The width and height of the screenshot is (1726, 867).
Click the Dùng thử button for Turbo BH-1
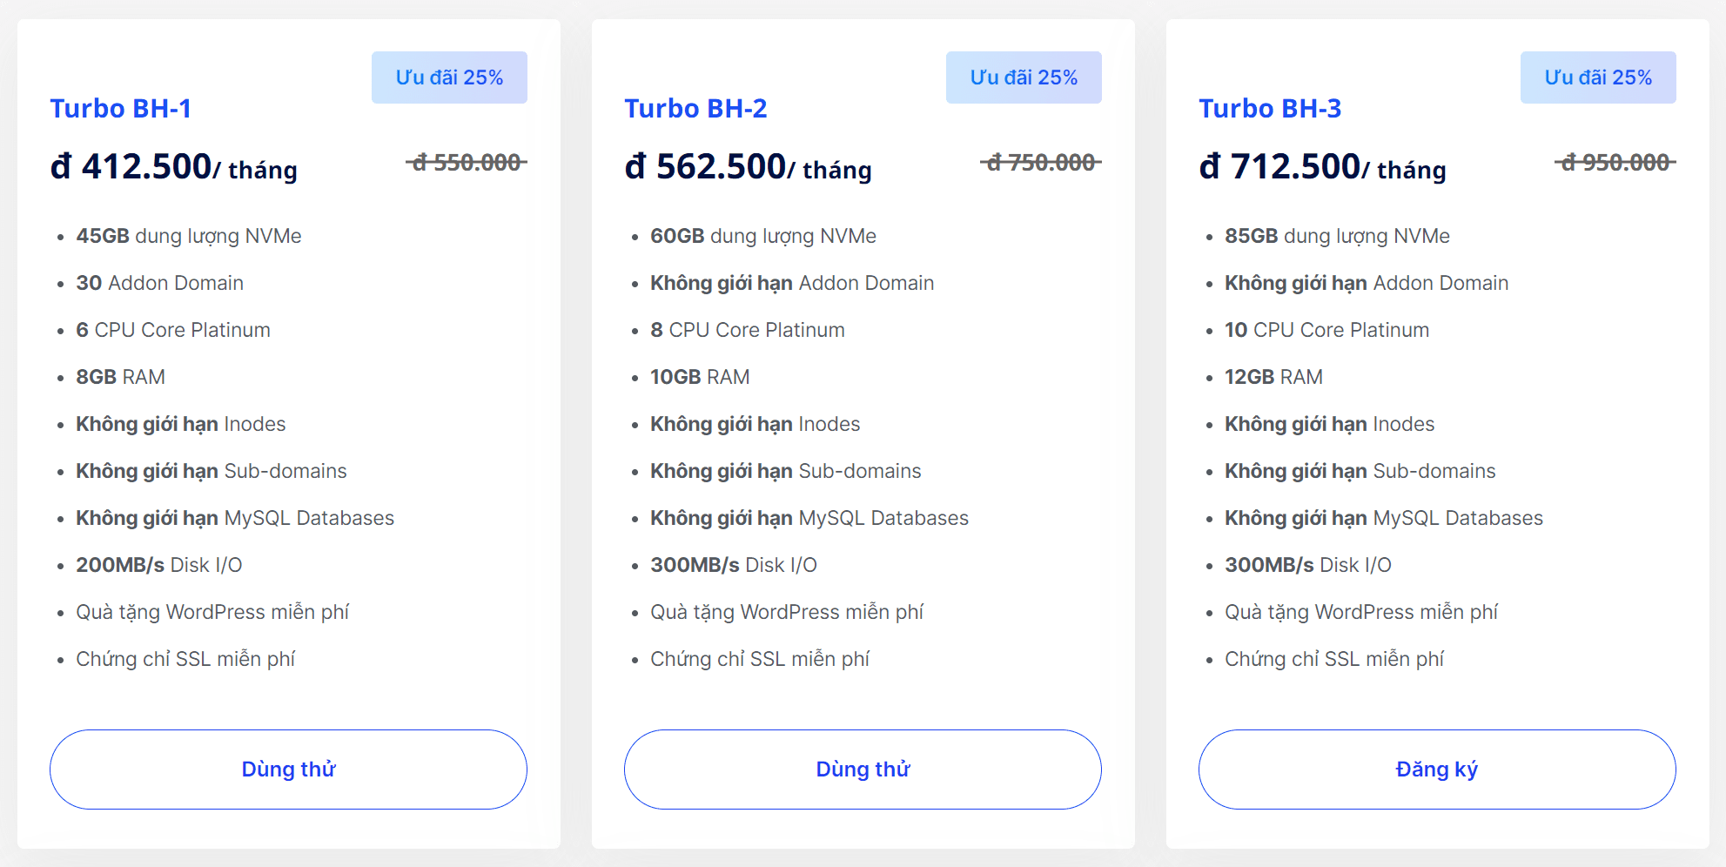[x=288, y=770]
